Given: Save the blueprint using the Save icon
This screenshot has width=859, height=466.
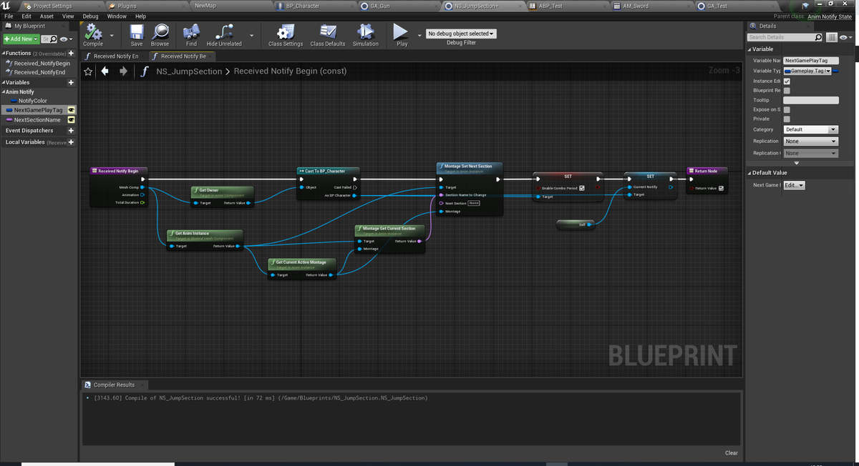Looking at the screenshot, I should click(136, 34).
